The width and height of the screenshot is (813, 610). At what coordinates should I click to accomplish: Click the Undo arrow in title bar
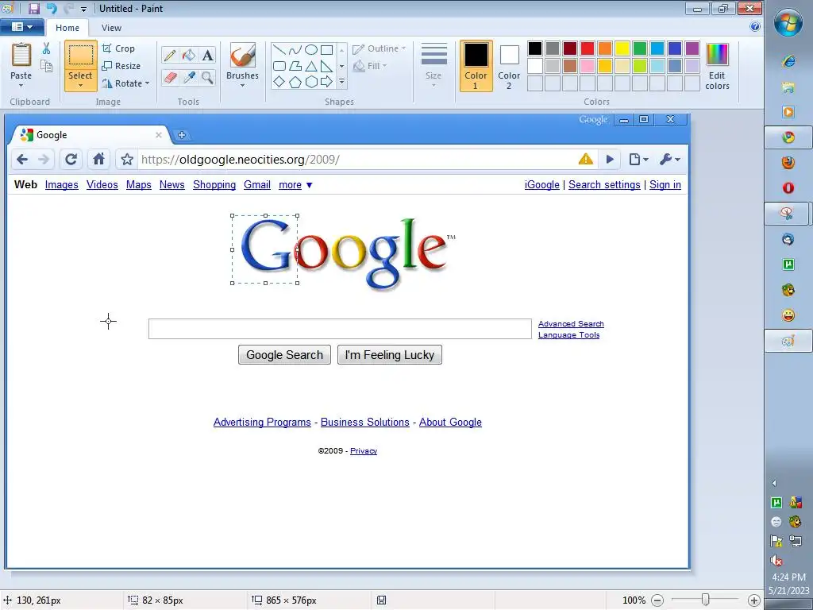click(52, 8)
